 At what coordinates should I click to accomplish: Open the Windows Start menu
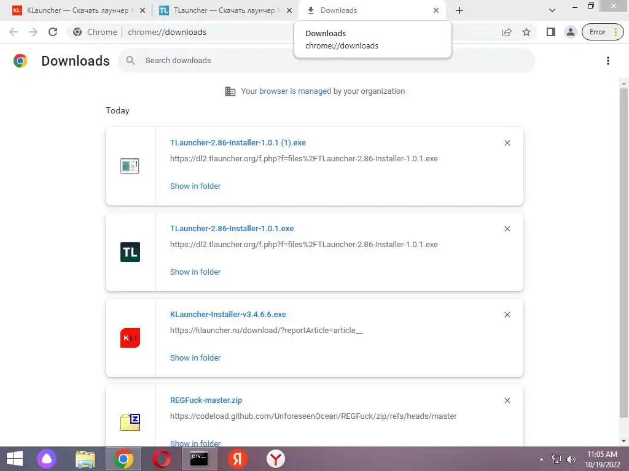pos(15,459)
